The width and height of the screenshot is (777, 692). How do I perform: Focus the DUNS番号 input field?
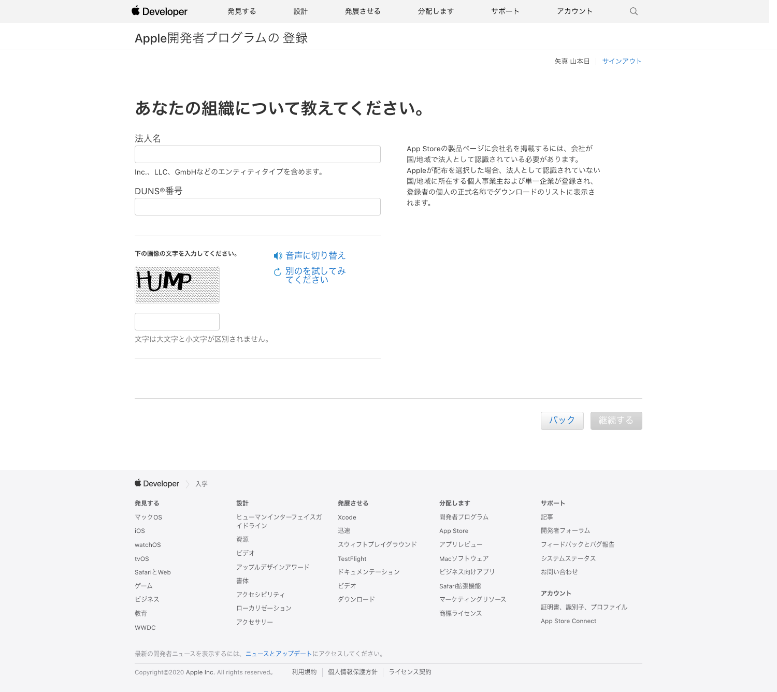[x=257, y=207]
